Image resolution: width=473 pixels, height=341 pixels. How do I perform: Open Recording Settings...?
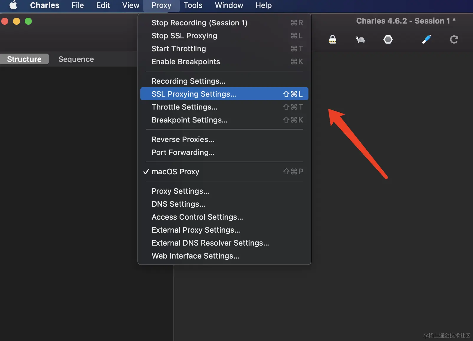224,81
